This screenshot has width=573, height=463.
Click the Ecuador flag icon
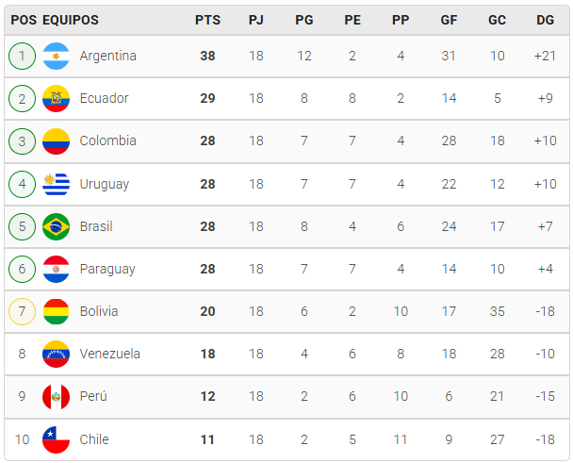(x=56, y=98)
